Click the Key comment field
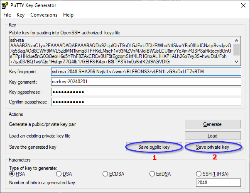Viewport: 250px width, 193px height. coord(145,82)
